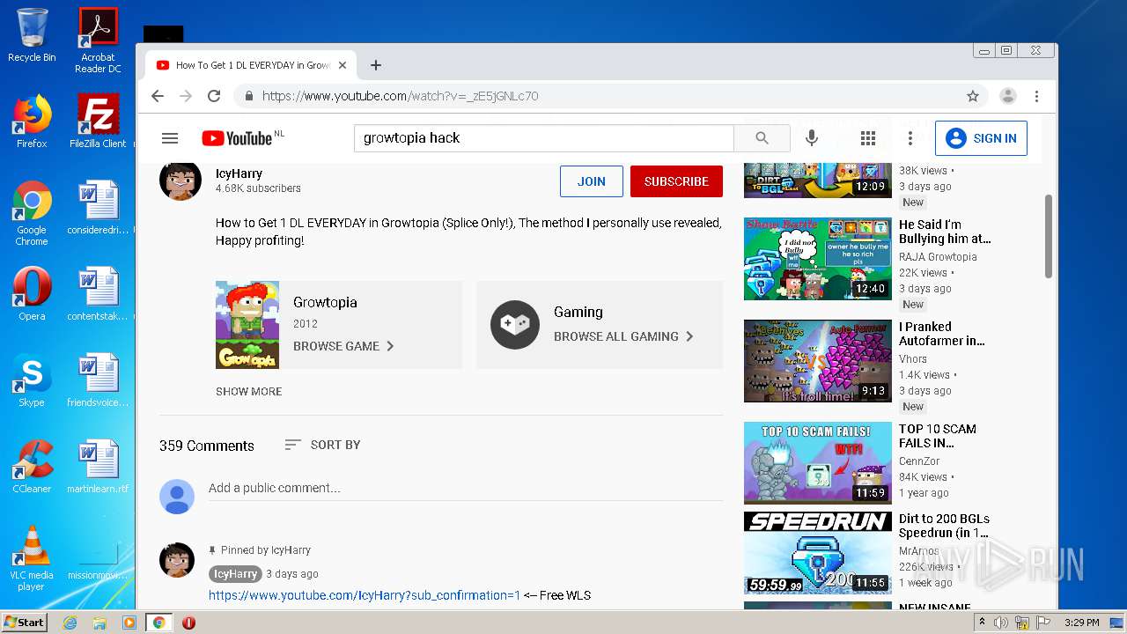Image resolution: width=1127 pixels, height=634 pixels.
Task: Bookmark this page with the star
Action: [973, 96]
